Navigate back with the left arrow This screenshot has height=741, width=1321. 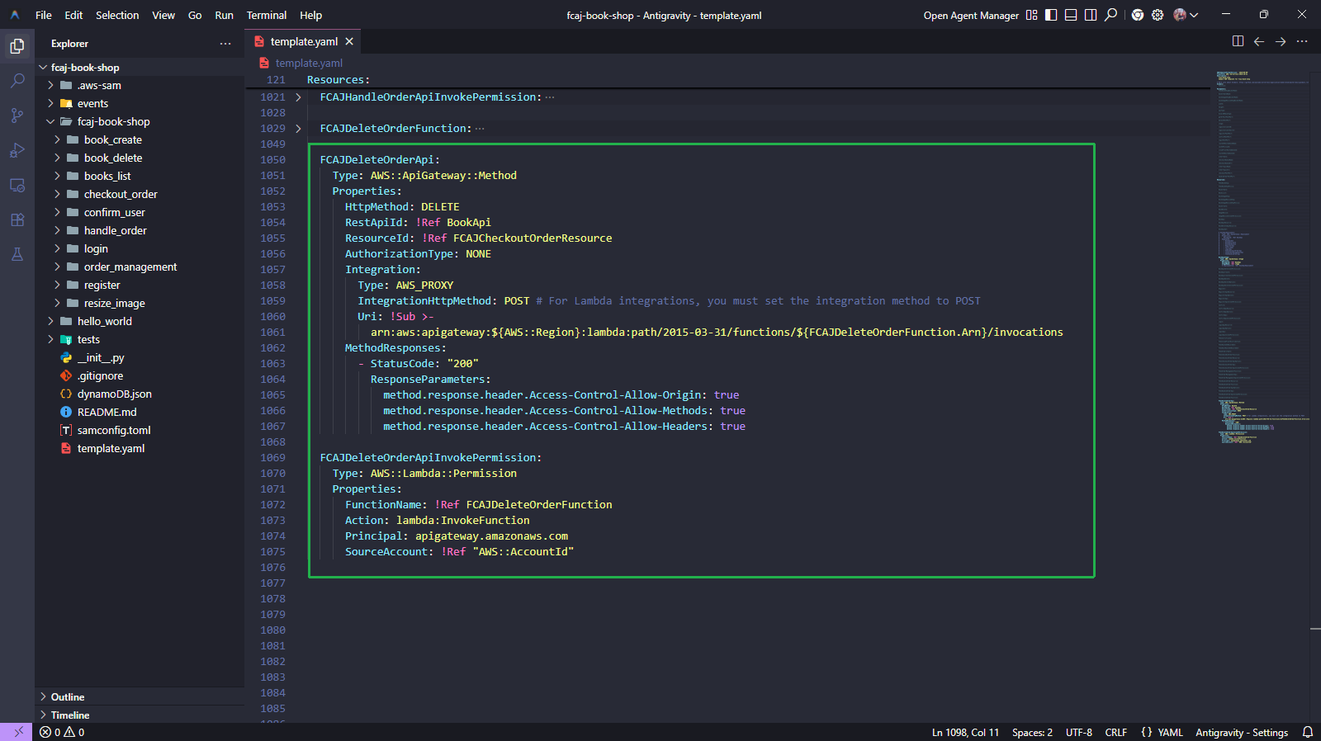[1259, 41]
